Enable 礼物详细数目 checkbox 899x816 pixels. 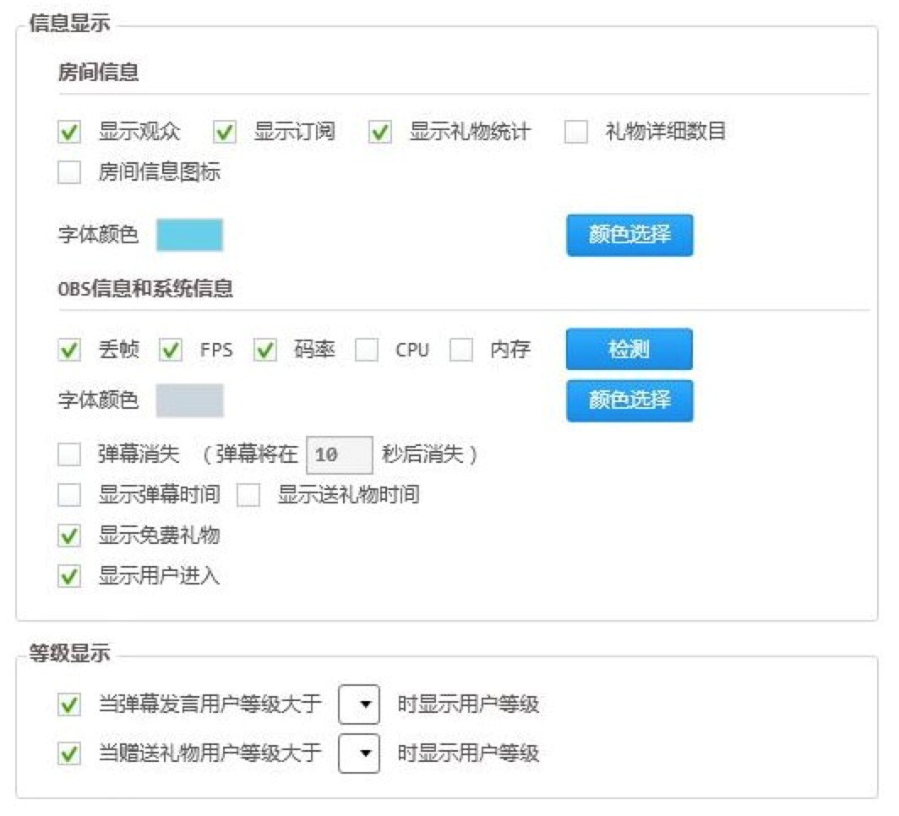[x=576, y=133]
